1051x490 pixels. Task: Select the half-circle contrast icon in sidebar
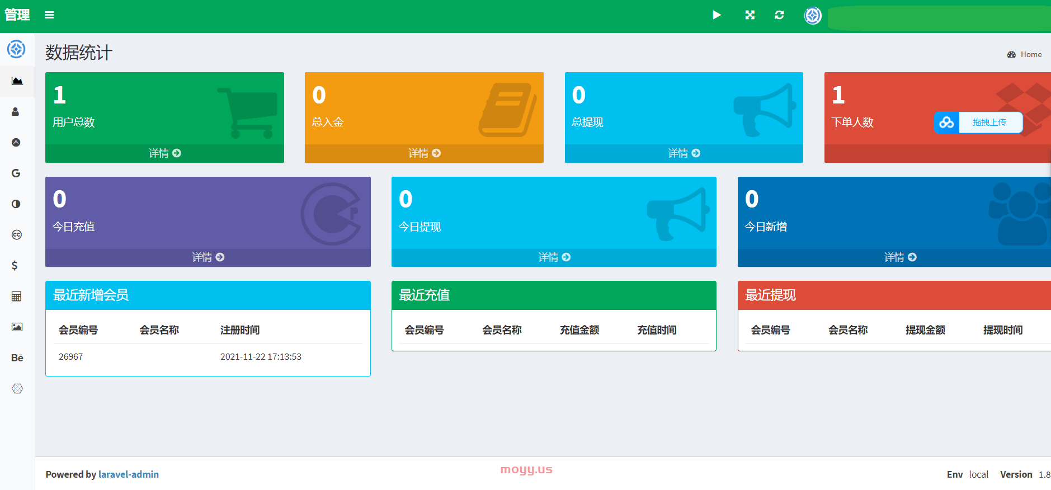tap(16, 204)
